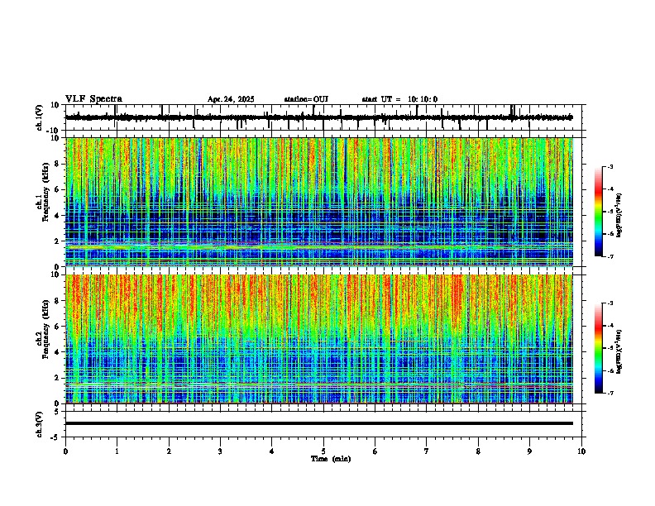Click time axis tick label "1"
655x506 pixels.
(x=117, y=451)
